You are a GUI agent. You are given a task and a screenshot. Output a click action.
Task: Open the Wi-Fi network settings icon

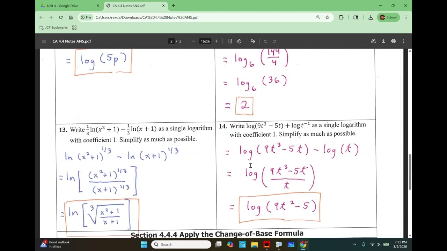pos(372,245)
